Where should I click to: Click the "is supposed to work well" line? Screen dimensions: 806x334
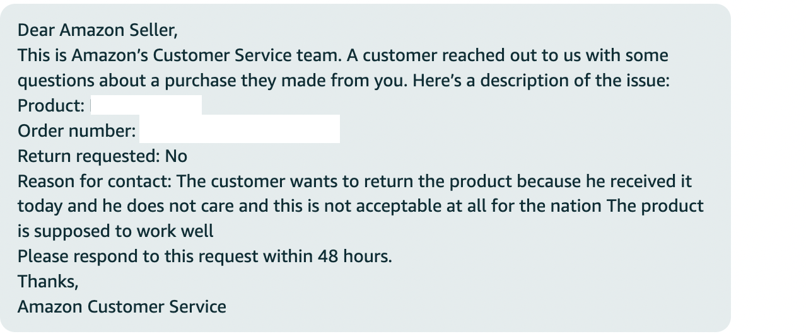pyautogui.click(x=115, y=232)
